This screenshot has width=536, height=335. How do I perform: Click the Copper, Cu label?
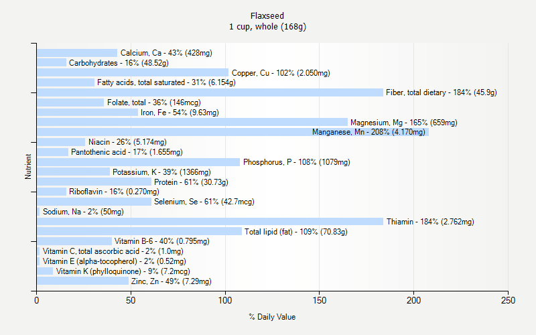[x=281, y=73]
